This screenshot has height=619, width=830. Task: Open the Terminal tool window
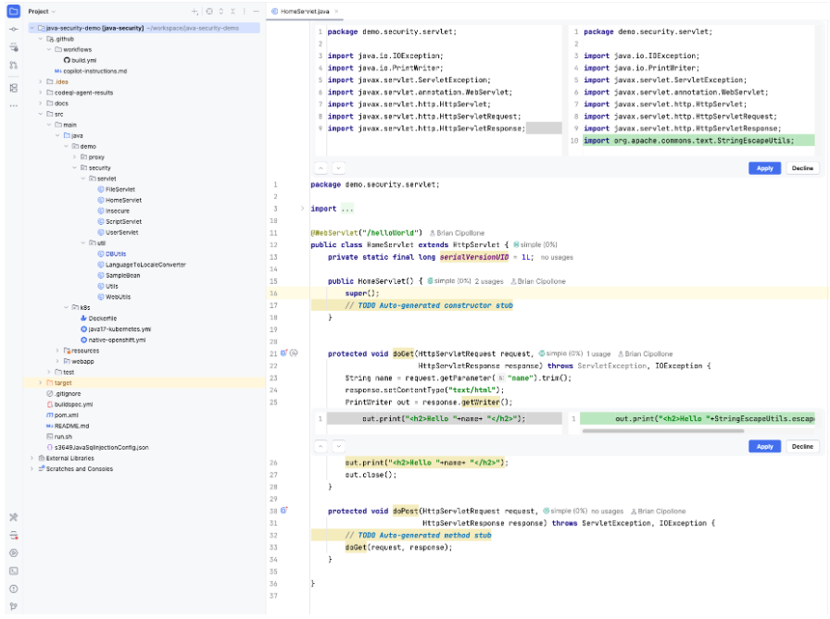click(x=14, y=571)
